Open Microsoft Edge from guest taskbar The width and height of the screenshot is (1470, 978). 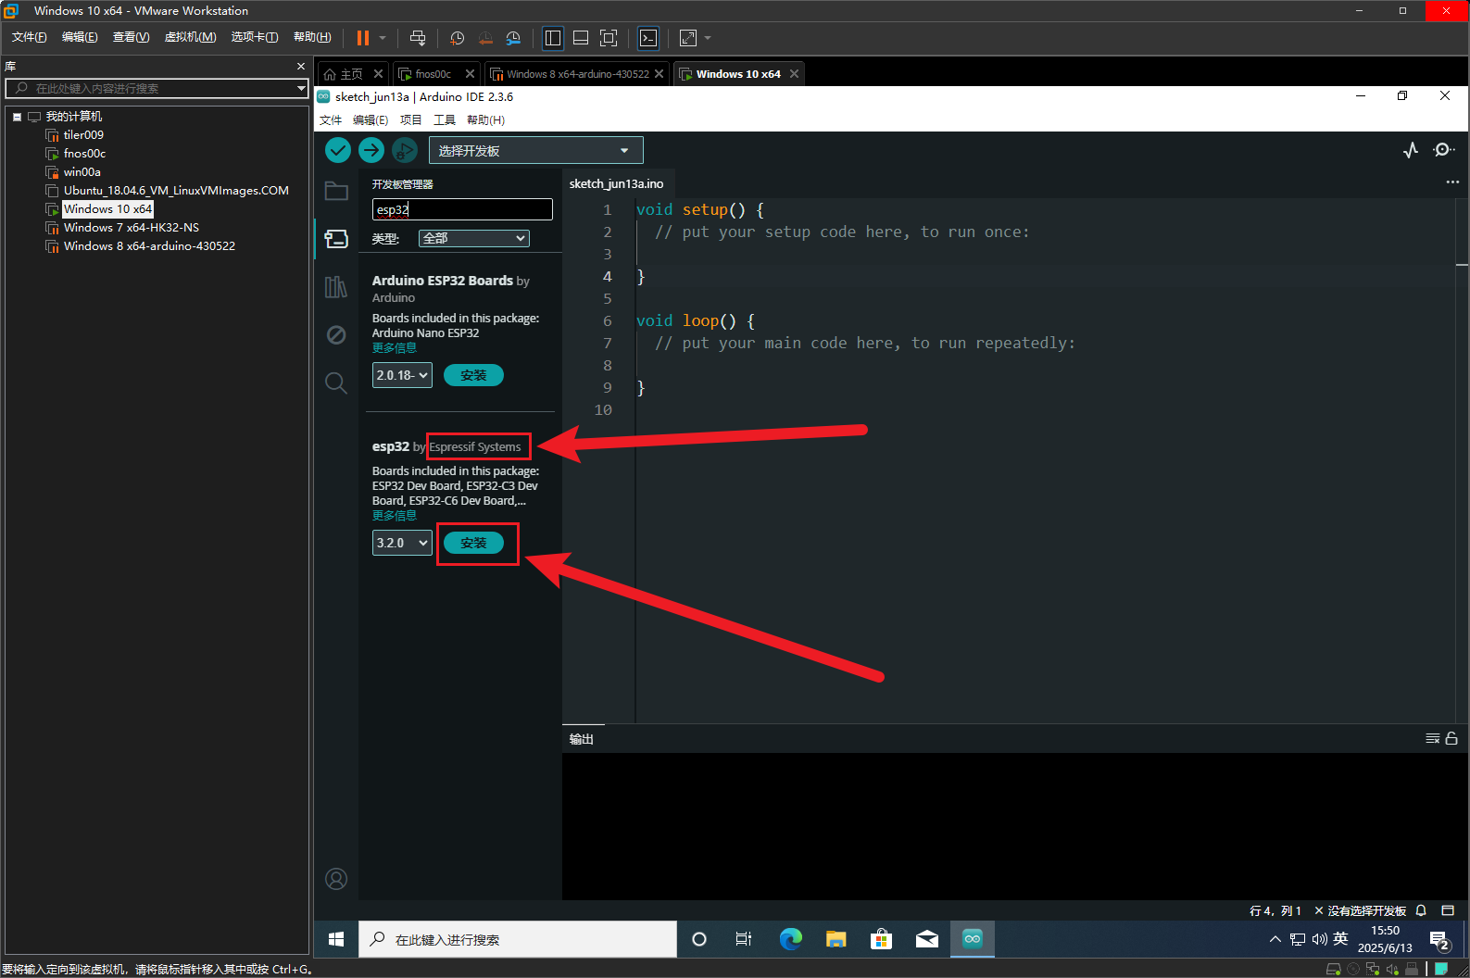point(791,939)
